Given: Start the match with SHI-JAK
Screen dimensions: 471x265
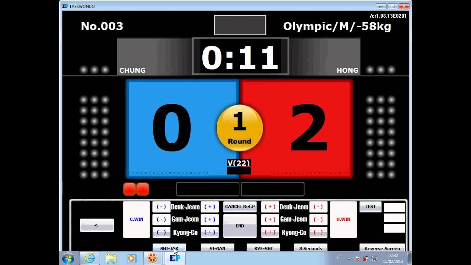Looking at the screenshot, I should pyautogui.click(x=169, y=248).
